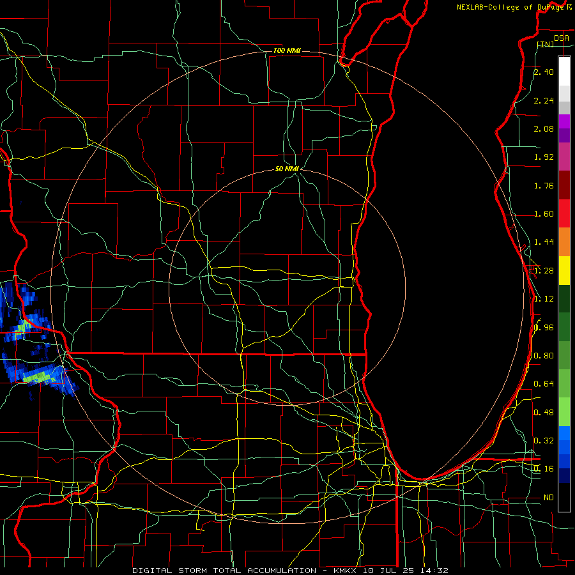The image size is (575, 575).
Task: Pick the lime green swatch beside 0.48
Action: click(564, 412)
